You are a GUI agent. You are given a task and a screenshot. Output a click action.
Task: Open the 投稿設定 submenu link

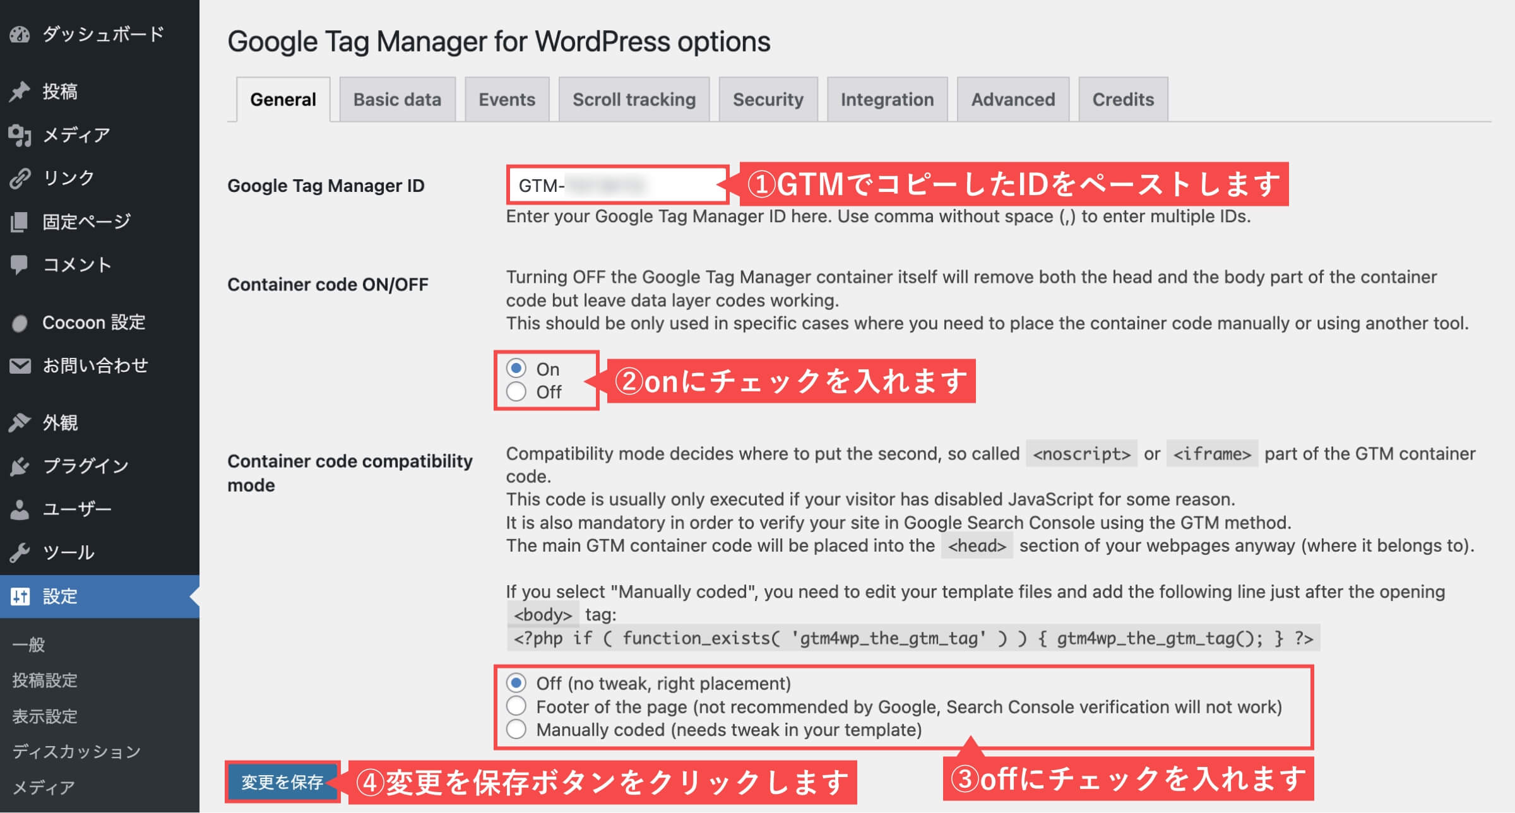tap(45, 680)
